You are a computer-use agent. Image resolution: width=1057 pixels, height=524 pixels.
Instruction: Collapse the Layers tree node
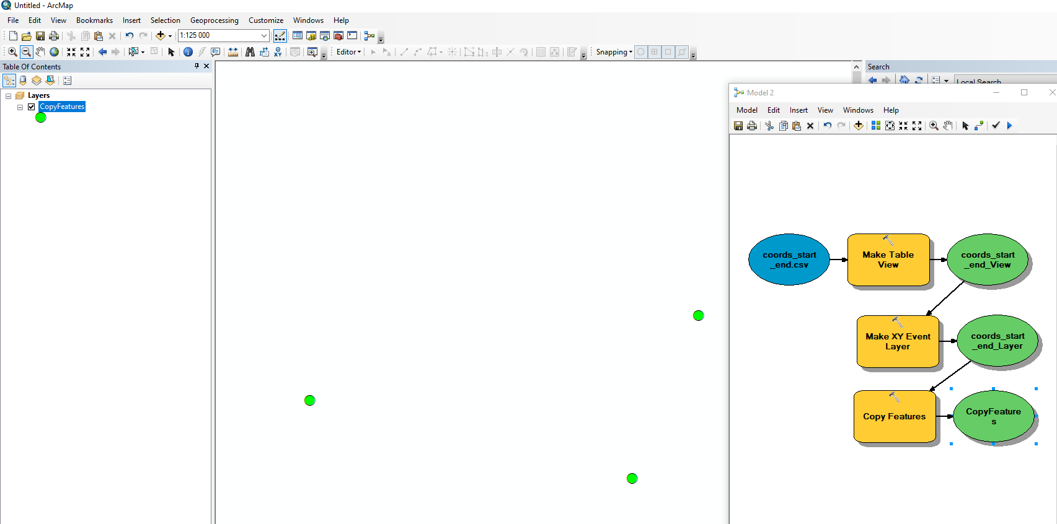pos(8,96)
